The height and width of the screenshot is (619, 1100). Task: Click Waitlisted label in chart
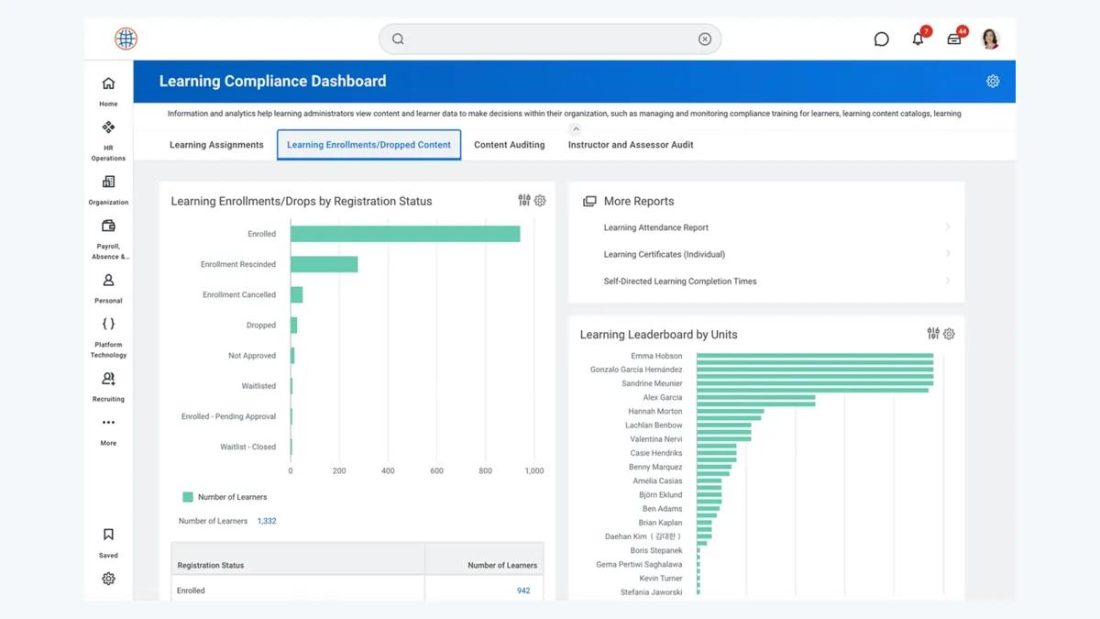click(x=258, y=386)
